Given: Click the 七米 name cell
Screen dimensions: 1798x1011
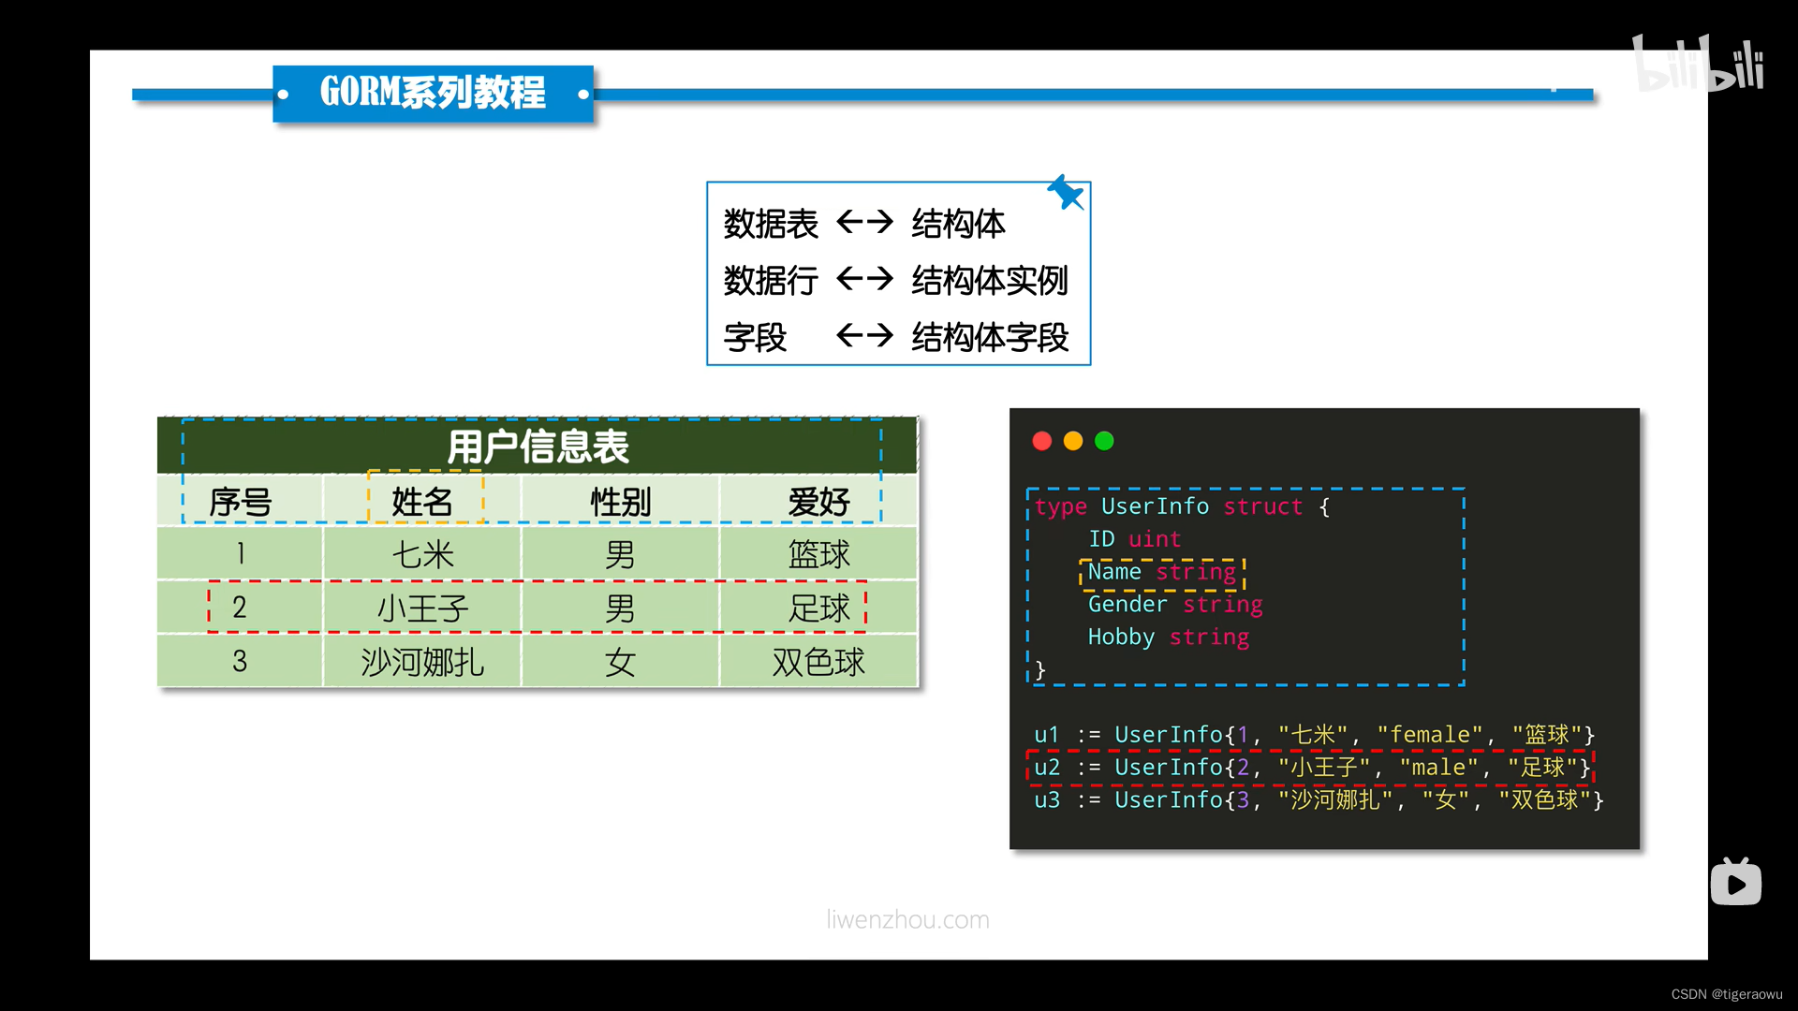Looking at the screenshot, I should coord(422,554).
